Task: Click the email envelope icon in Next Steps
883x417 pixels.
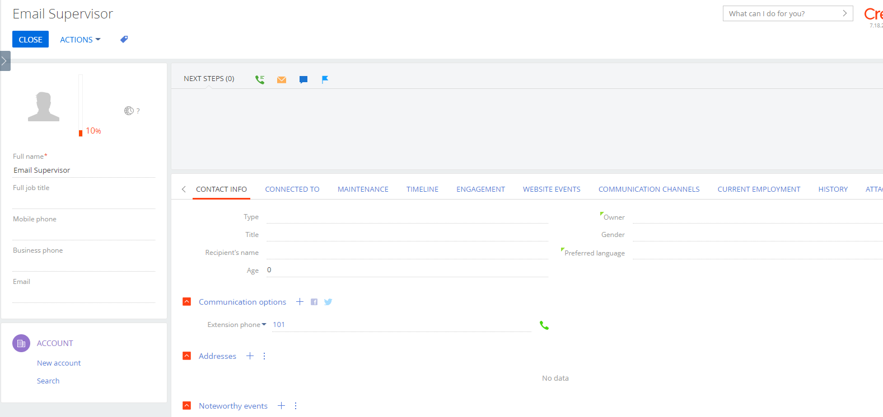Action: tap(282, 79)
